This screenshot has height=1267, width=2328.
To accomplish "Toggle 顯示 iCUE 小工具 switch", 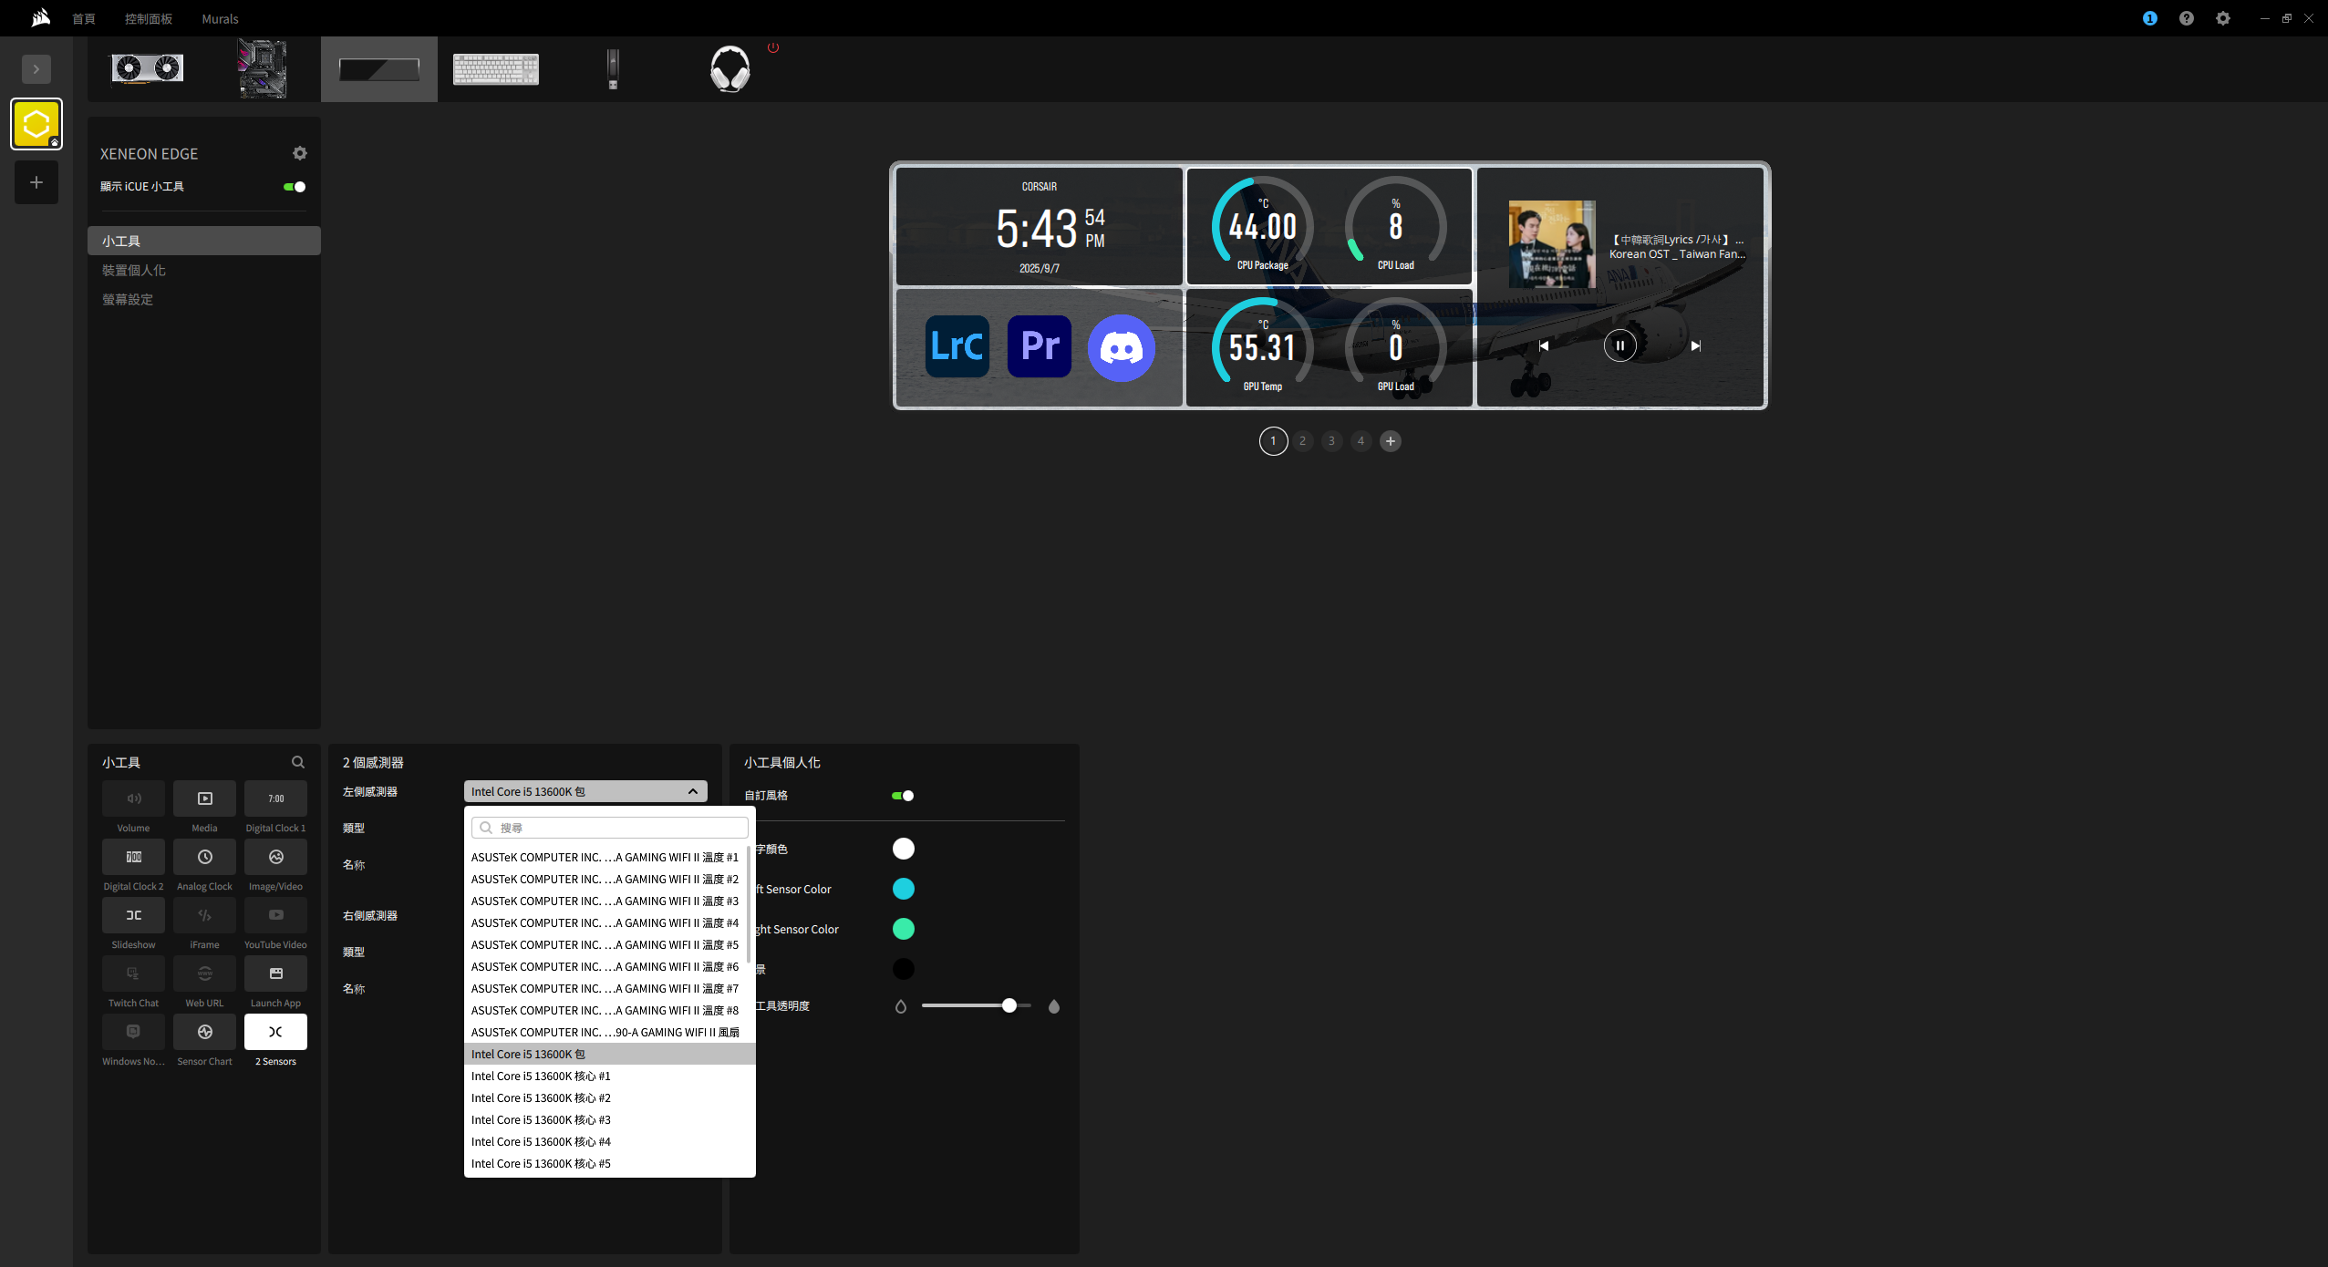I will (295, 187).
